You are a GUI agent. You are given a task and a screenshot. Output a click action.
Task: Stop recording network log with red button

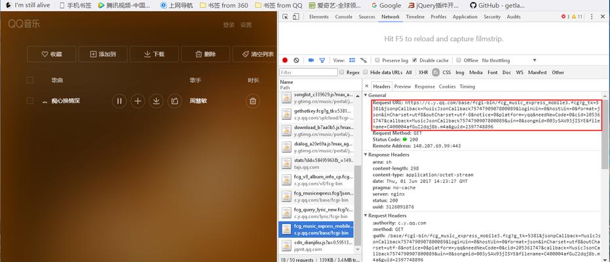click(x=285, y=60)
